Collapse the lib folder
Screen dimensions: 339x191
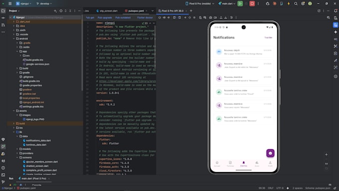[14, 132]
